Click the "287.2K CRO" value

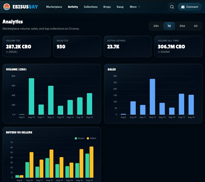(19, 47)
